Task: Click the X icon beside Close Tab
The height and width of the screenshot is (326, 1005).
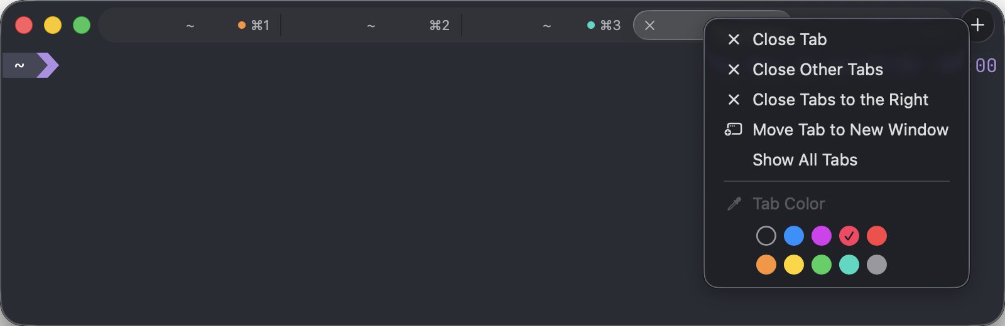Action: 734,39
